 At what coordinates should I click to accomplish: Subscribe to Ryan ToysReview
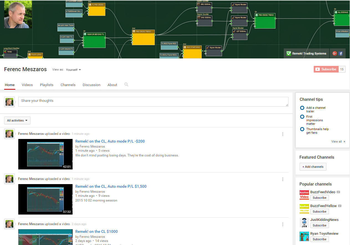320,239
